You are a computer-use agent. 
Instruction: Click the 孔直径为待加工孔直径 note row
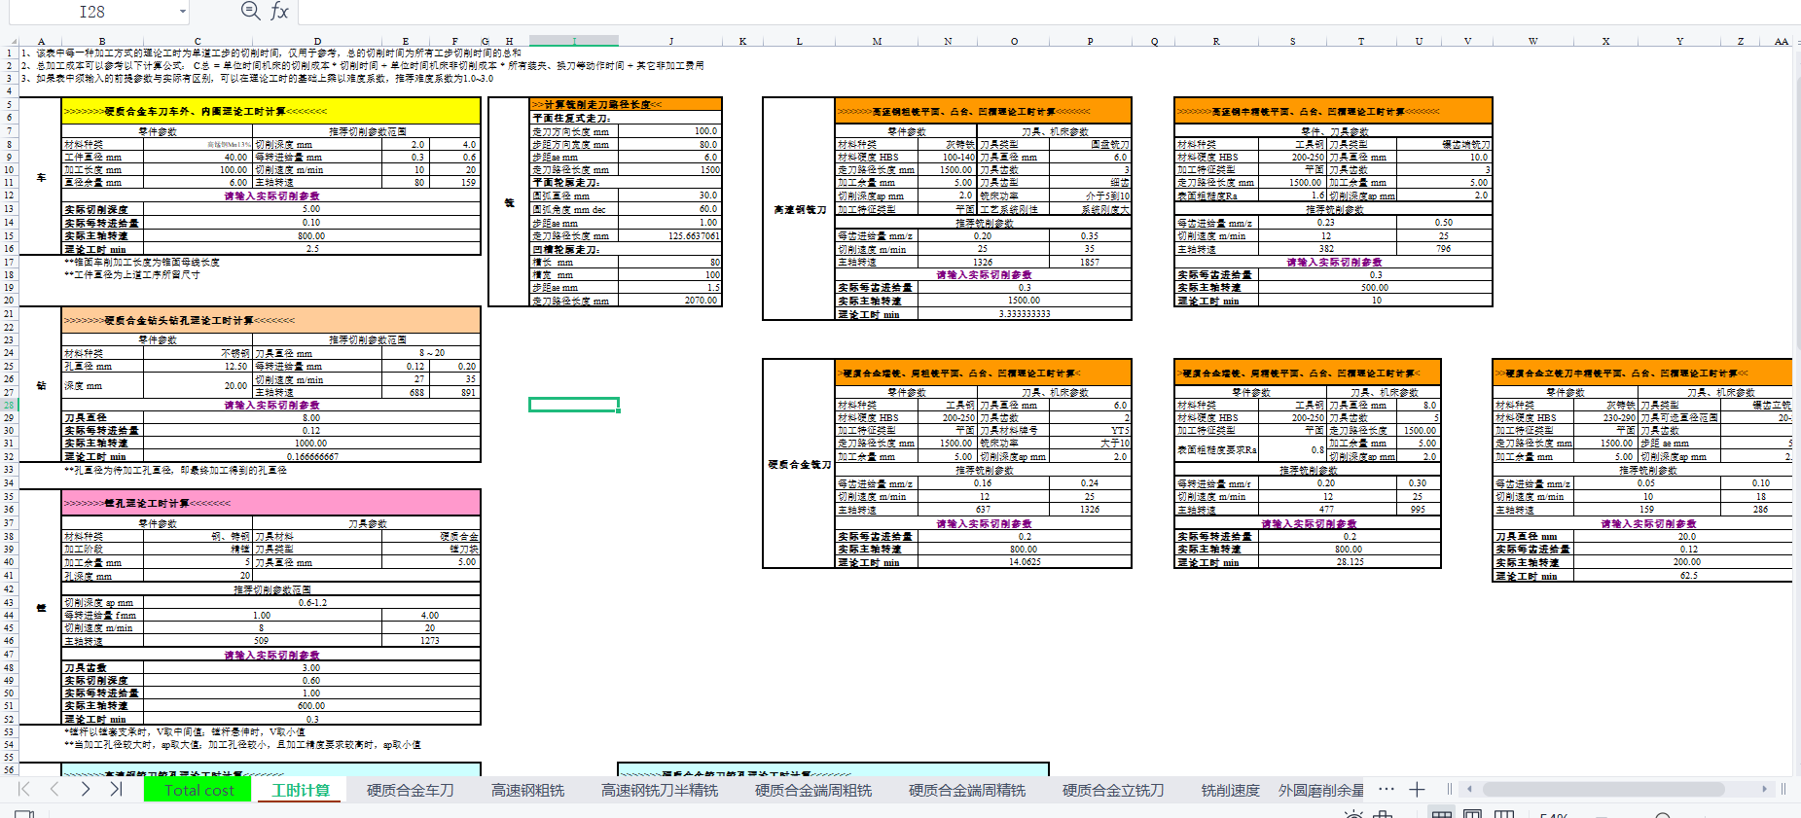[x=175, y=470]
